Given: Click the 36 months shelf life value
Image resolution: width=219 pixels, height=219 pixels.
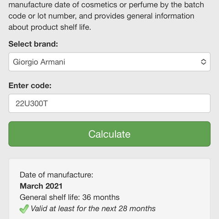Looking at the screenshot, I should pos(101,197).
